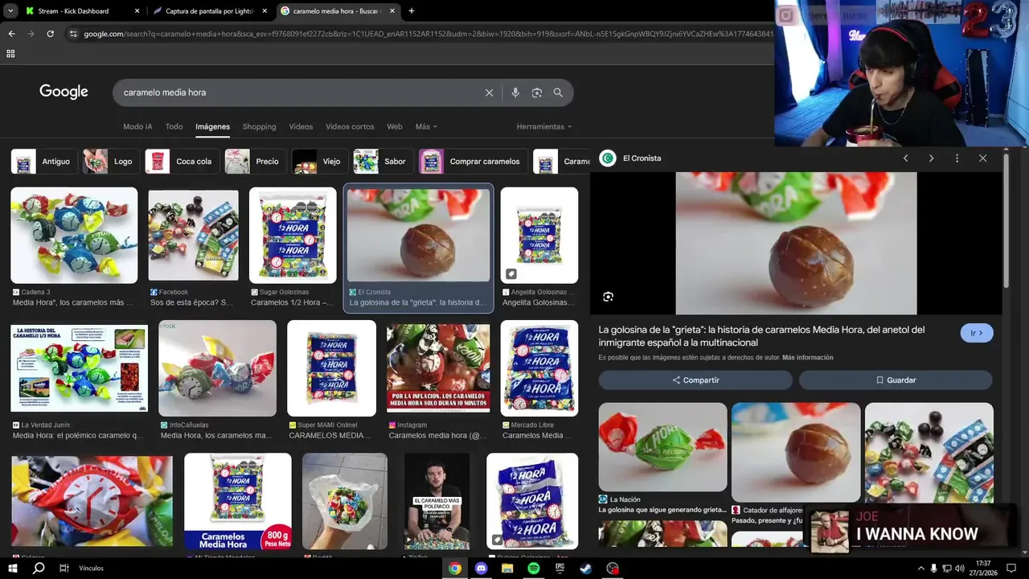Screen dimensions: 1029x579
Task: Clear the search box with the X icon
Action: 489,92
